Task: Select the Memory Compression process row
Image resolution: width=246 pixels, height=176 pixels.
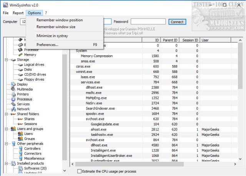Action: click(153, 56)
